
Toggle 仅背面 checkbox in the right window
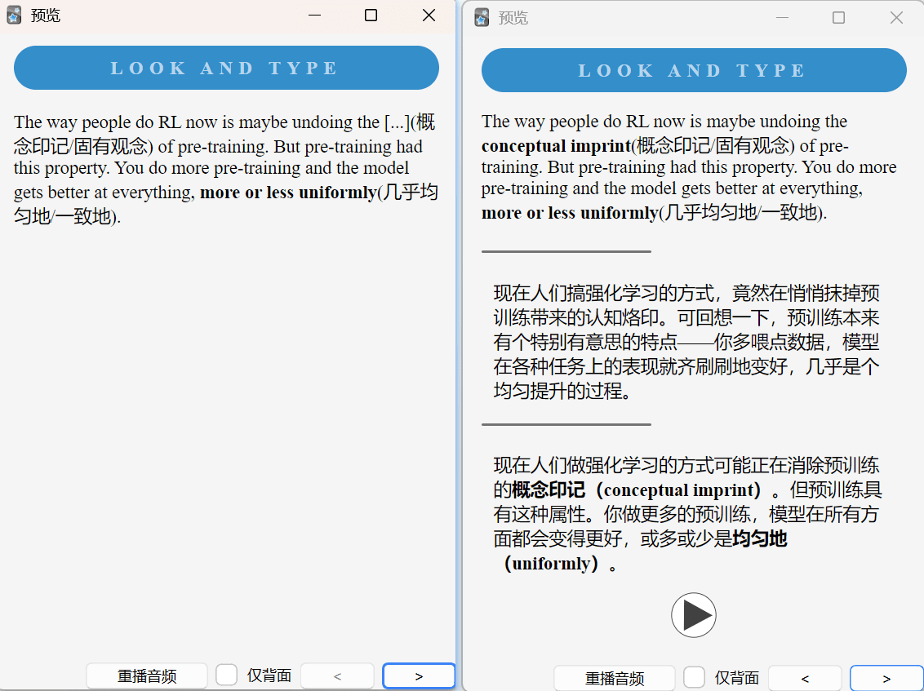694,677
